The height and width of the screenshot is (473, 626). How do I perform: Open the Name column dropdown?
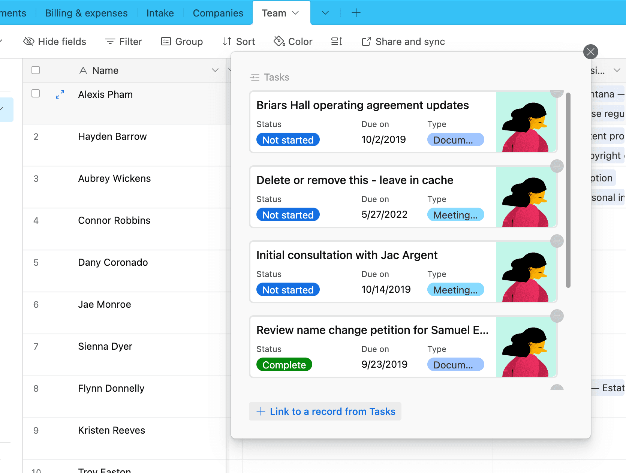tap(215, 70)
